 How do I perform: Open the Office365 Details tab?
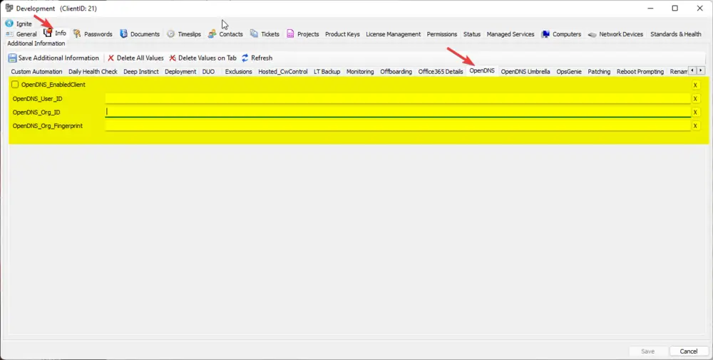coord(441,72)
